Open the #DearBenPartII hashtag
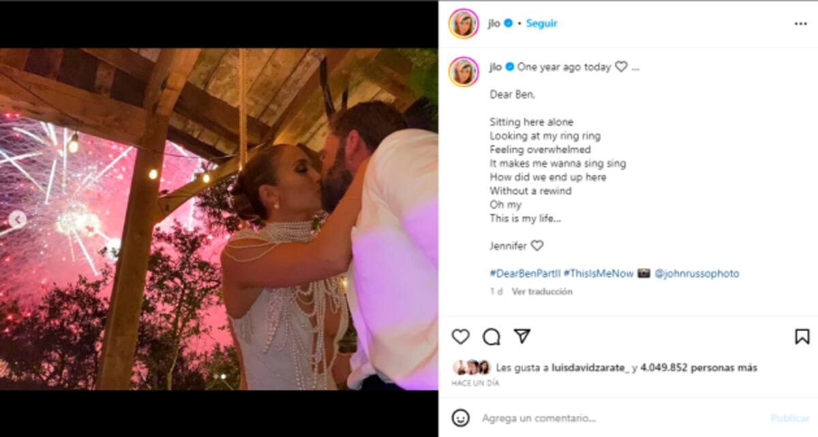818x437 pixels. 525,274
